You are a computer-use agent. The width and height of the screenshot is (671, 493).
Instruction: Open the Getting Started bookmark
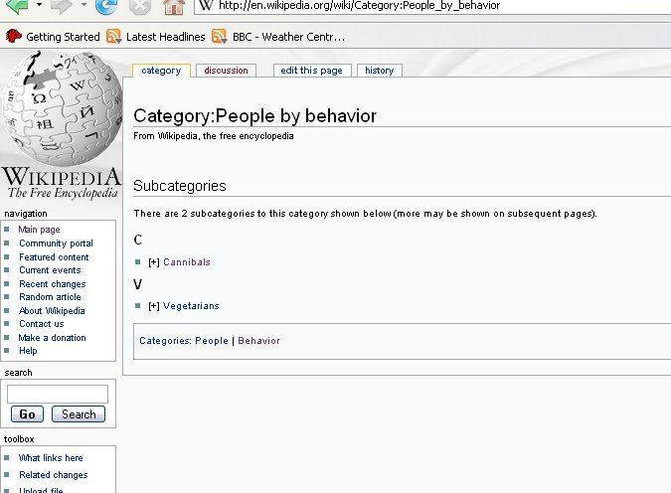point(53,37)
